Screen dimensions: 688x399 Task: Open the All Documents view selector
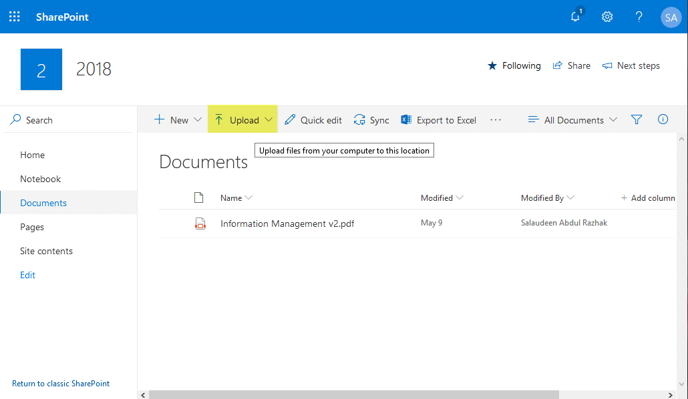pos(572,119)
